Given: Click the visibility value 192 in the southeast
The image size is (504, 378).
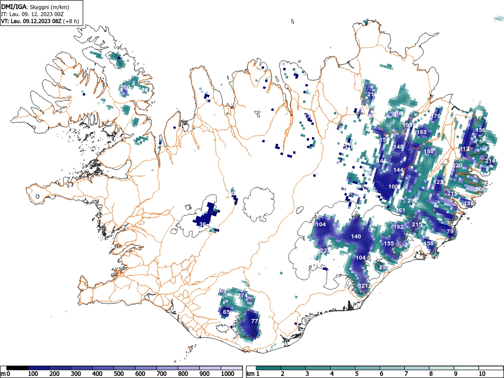Looking at the screenshot, I should 398,227.
